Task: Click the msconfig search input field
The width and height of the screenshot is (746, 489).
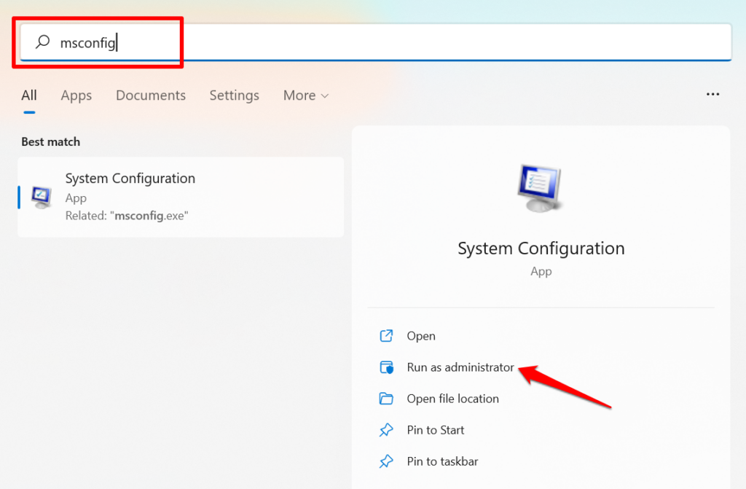Action: tap(375, 42)
